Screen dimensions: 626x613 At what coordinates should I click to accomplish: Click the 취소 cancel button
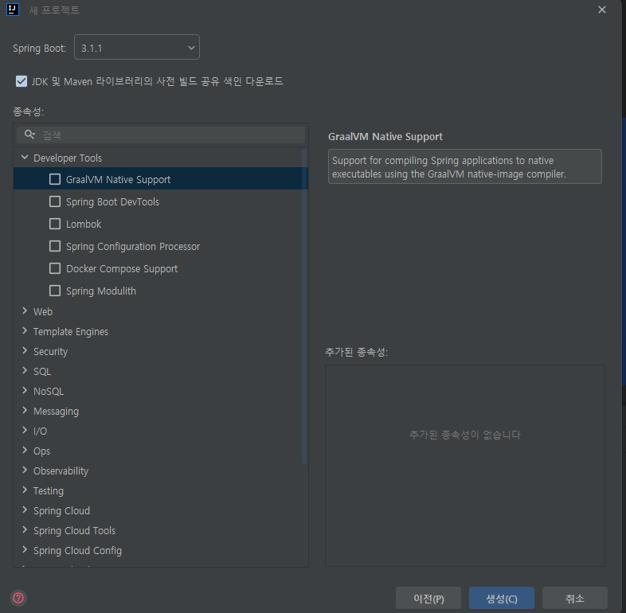click(574, 598)
